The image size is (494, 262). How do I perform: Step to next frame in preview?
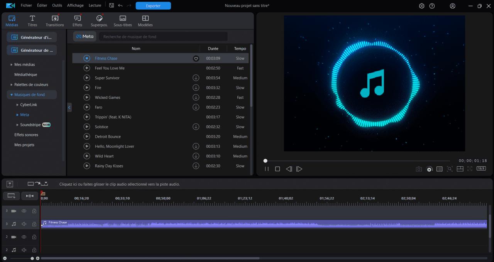point(299,169)
